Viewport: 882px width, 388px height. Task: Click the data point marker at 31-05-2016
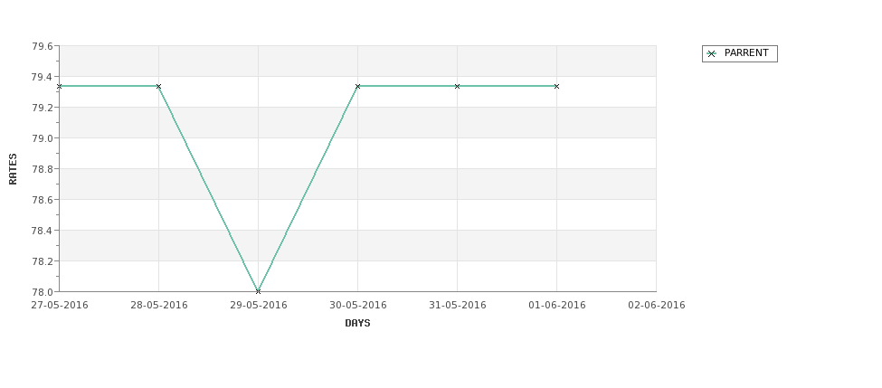[x=458, y=86]
